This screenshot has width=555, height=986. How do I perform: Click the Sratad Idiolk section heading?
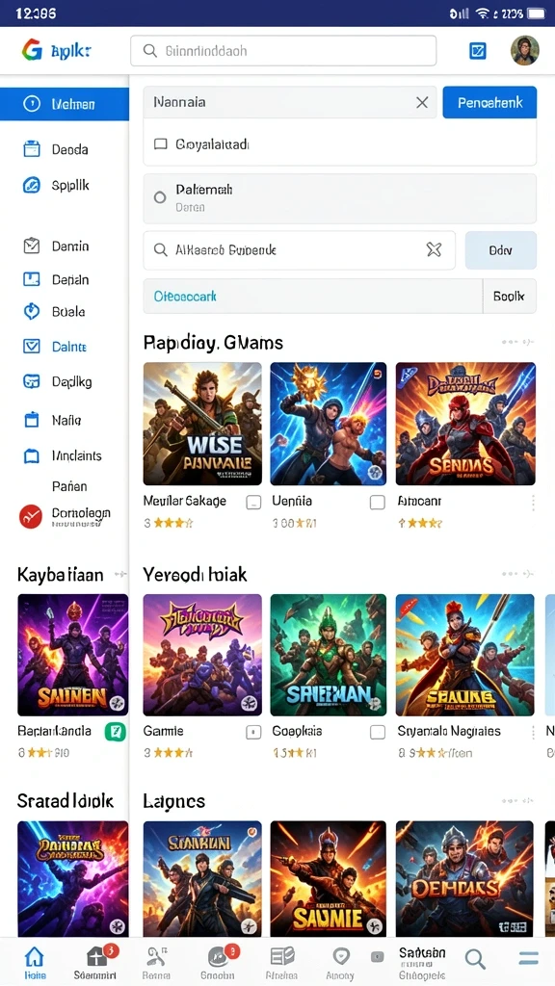click(x=66, y=801)
